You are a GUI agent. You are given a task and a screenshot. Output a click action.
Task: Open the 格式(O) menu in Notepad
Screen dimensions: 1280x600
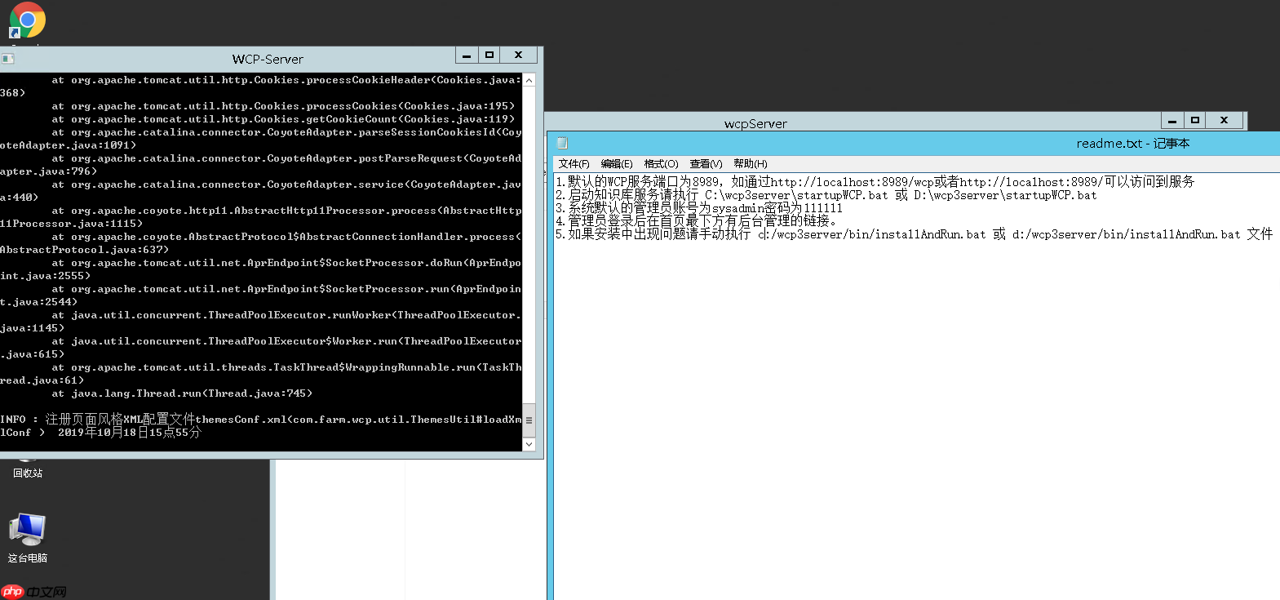pyautogui.click(x=661, y=164)
